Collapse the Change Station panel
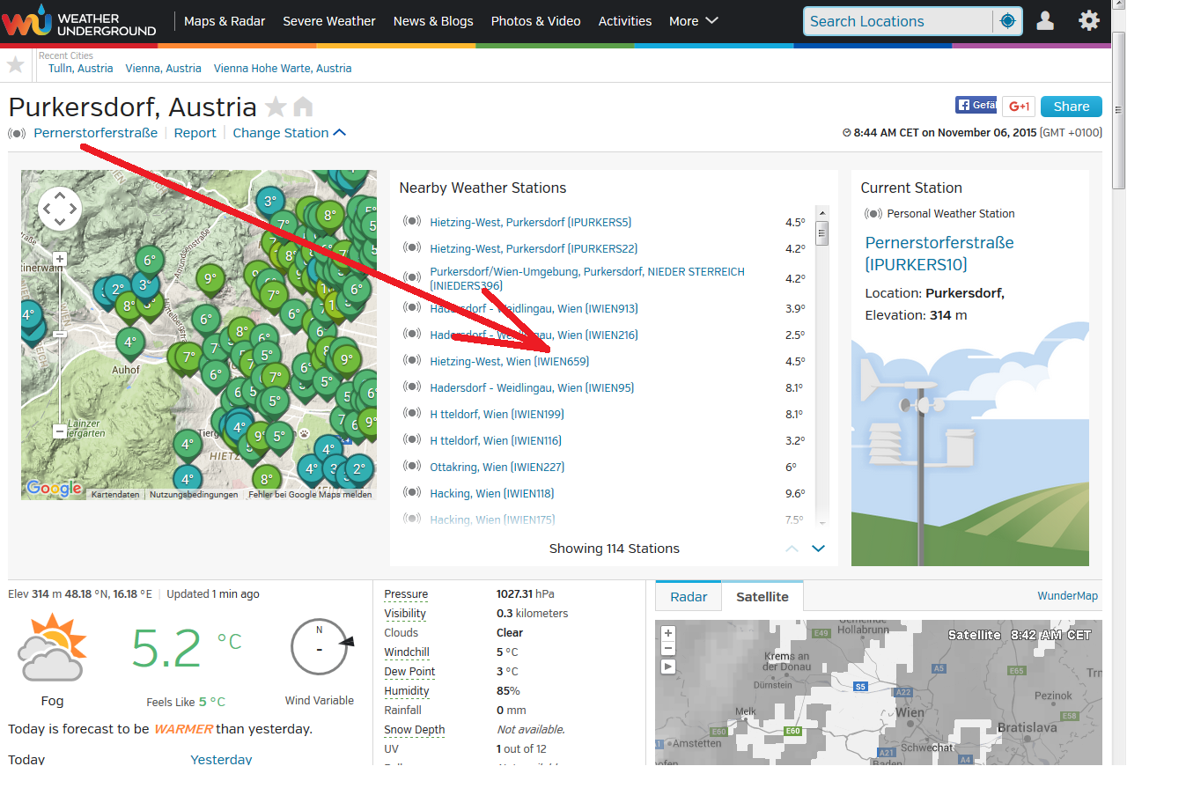This screenshot has height=803, width=1186. [289, 133]
